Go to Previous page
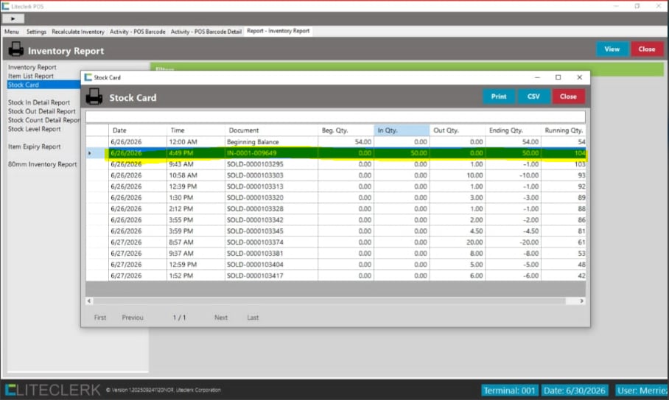Viewport: 669px width, 400px height. coord(133,317)
